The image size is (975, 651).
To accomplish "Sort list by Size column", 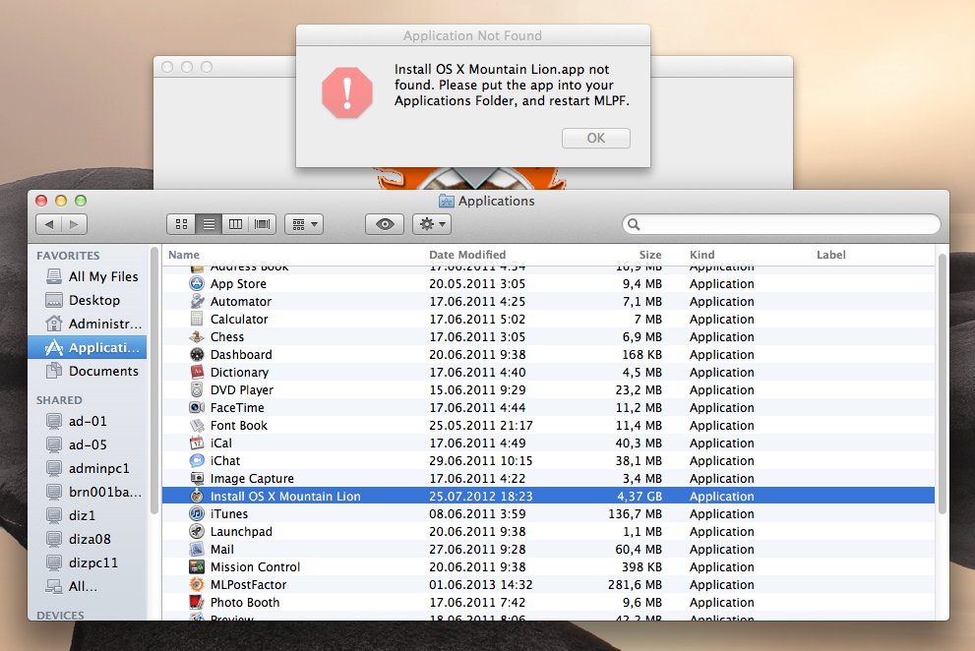I will 649,255.
